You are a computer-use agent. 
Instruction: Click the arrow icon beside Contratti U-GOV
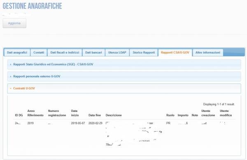pos(11,88)
